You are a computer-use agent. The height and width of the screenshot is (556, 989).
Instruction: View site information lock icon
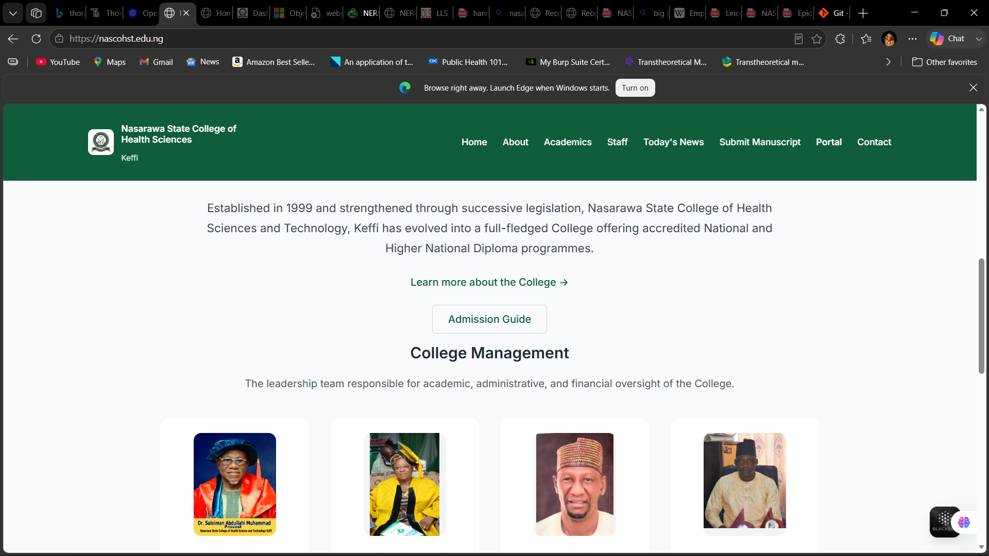(x=59, y=39)
